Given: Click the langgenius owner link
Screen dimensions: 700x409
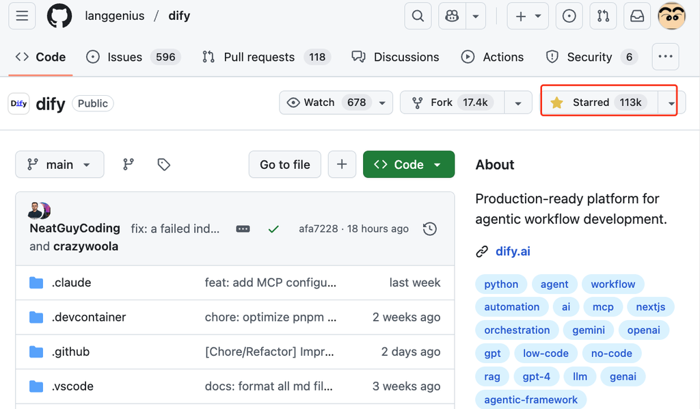Looking at the screenshot, I should [115, 16].
